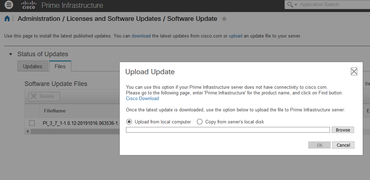Image resolution: width=370 pixels, height=180 pixels.
Task: Collapse the Status of Updates section
Action: 10,54
